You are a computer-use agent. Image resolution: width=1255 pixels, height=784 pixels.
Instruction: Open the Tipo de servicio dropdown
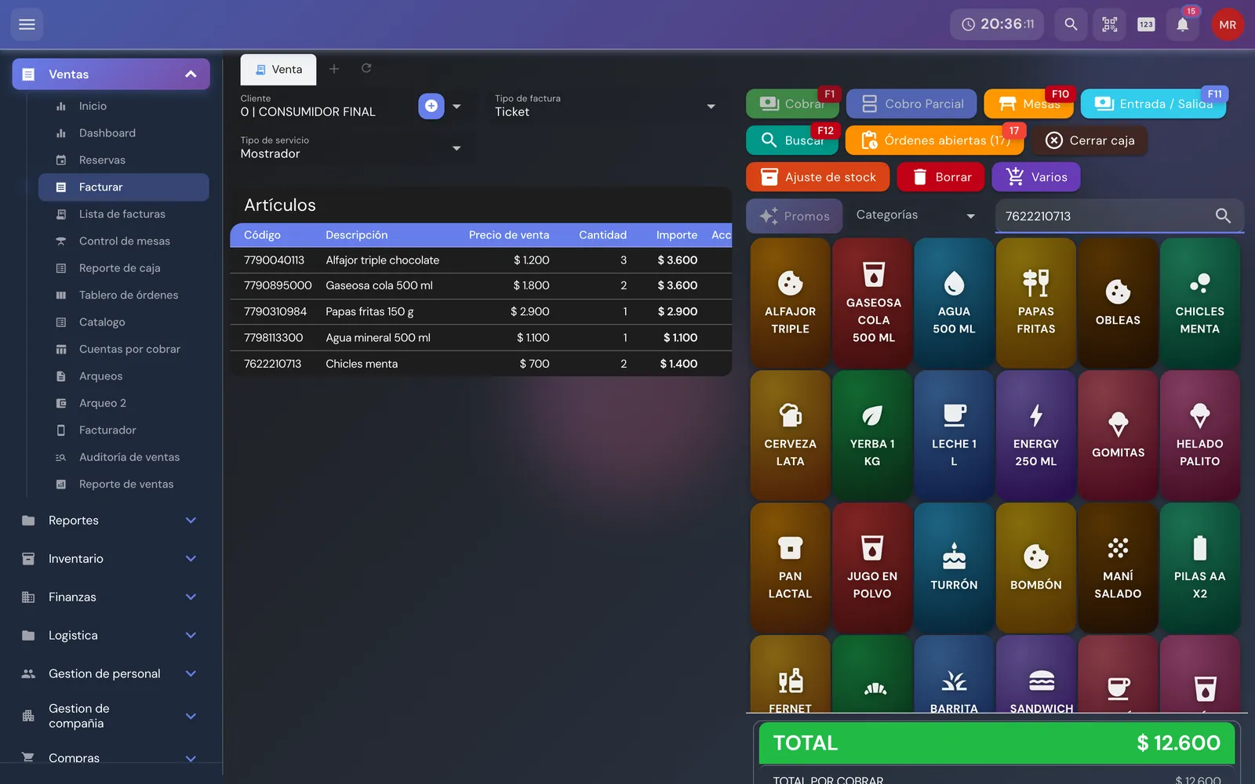tap(353, 147)
